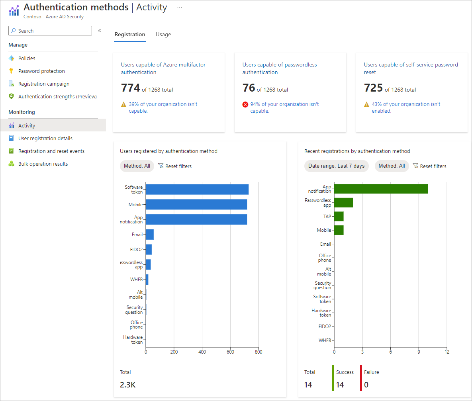Screen dimensions: 472x401
Task: Click the Bulk operation results icon
Action: click(12, 164)
